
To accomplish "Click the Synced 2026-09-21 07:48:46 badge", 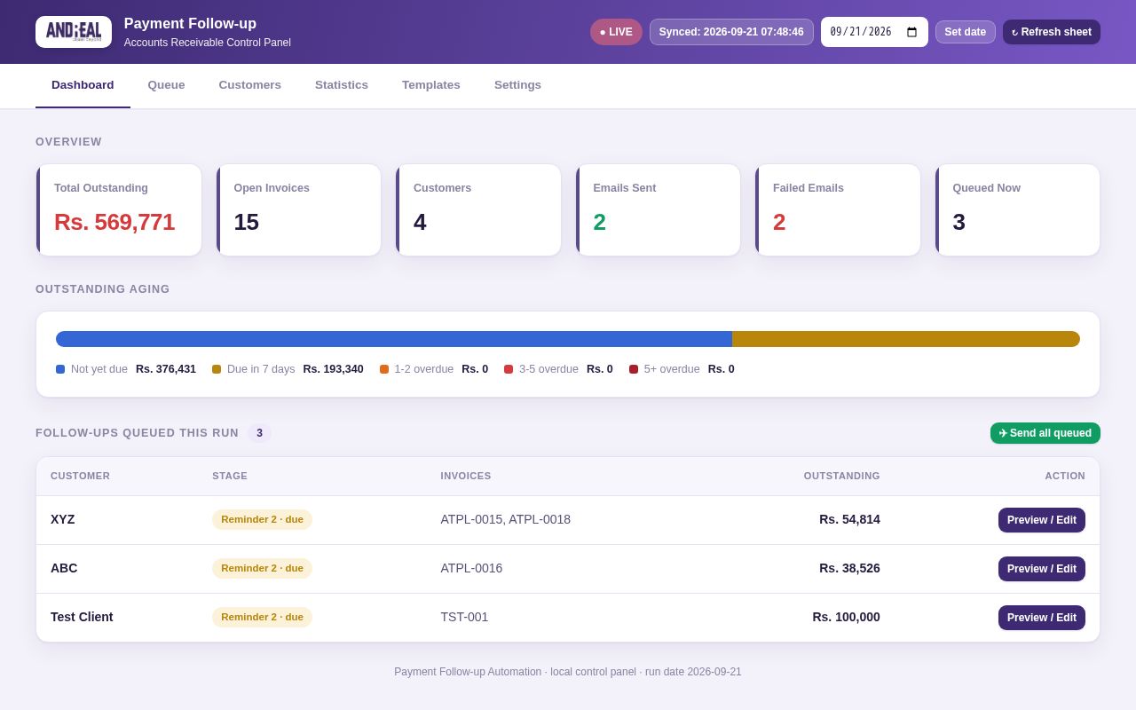I will (x=731, y=32).
